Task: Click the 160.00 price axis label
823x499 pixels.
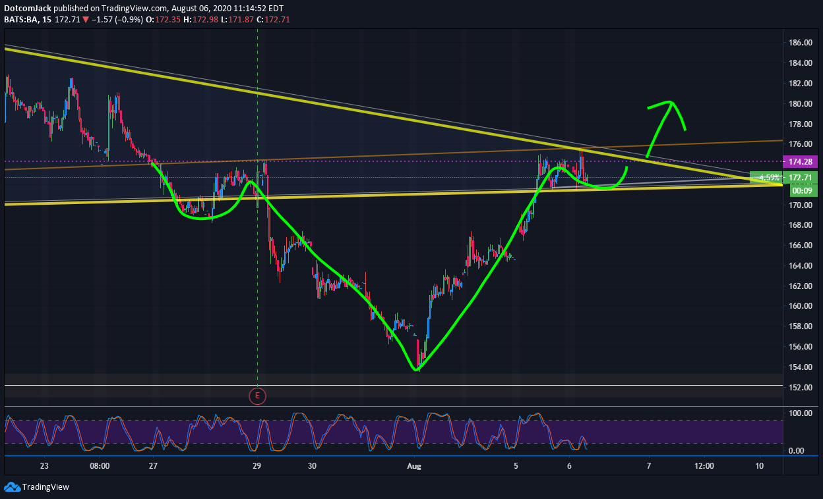Action: pos(800,306)
